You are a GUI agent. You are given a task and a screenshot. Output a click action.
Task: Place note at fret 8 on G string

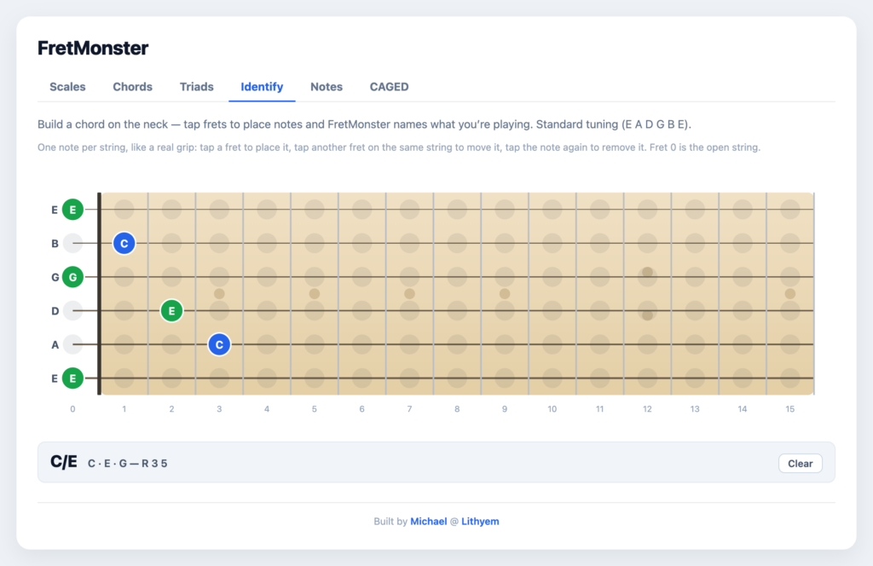tap(457, 277)
